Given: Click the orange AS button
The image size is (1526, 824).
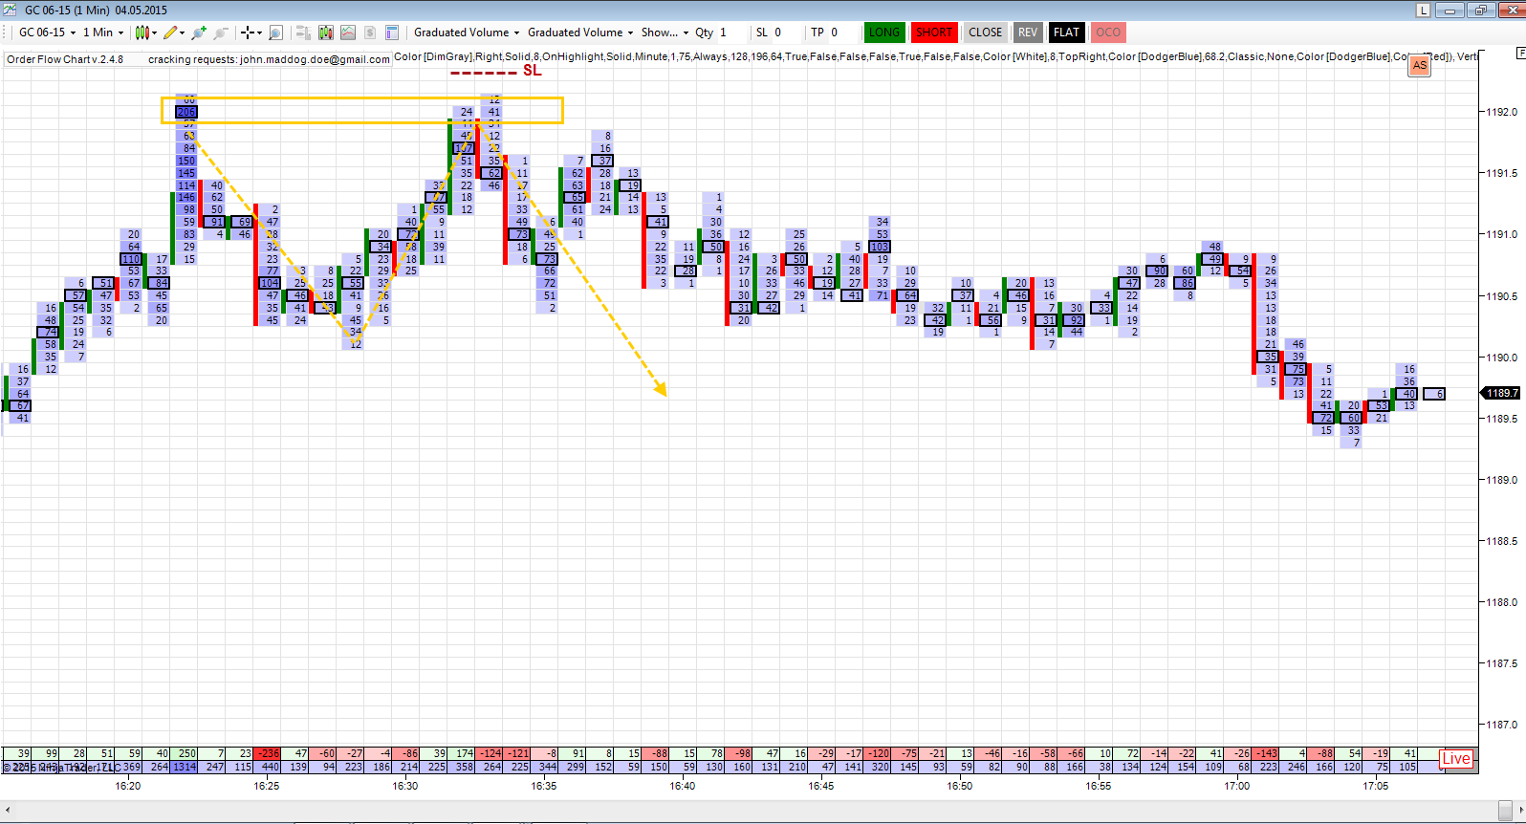Looking at the screenshot, I should pyautogui.click(x=1420, y=66).
